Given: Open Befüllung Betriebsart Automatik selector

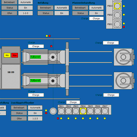Looking at the screenshot, I should pyautogui.click(x=62, y=8).
